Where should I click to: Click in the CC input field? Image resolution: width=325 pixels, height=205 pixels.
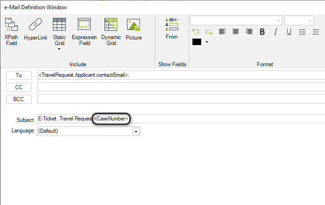181,87
